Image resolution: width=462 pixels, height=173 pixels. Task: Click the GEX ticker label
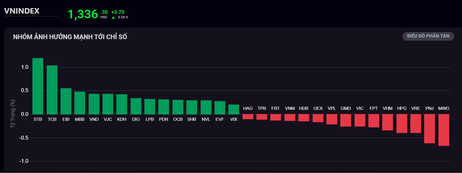click(318, 108)
